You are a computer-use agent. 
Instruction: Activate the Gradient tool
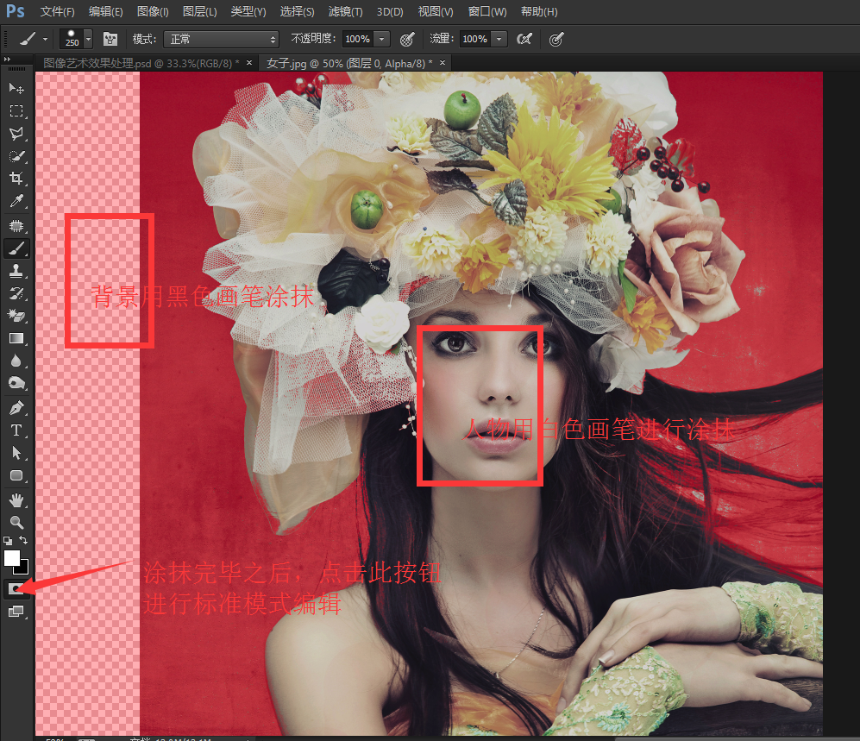click(16, 339)
